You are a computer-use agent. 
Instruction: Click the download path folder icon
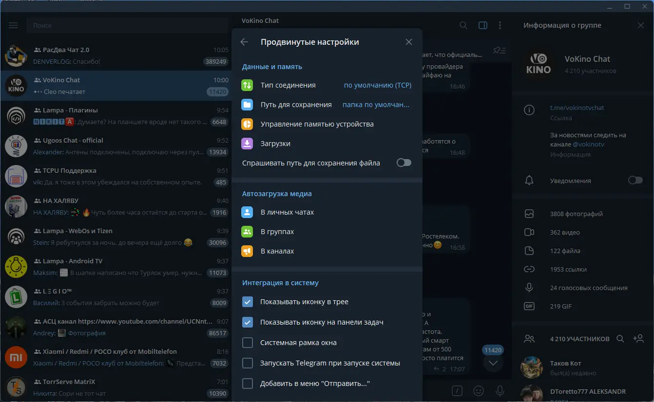click(247, 105)
